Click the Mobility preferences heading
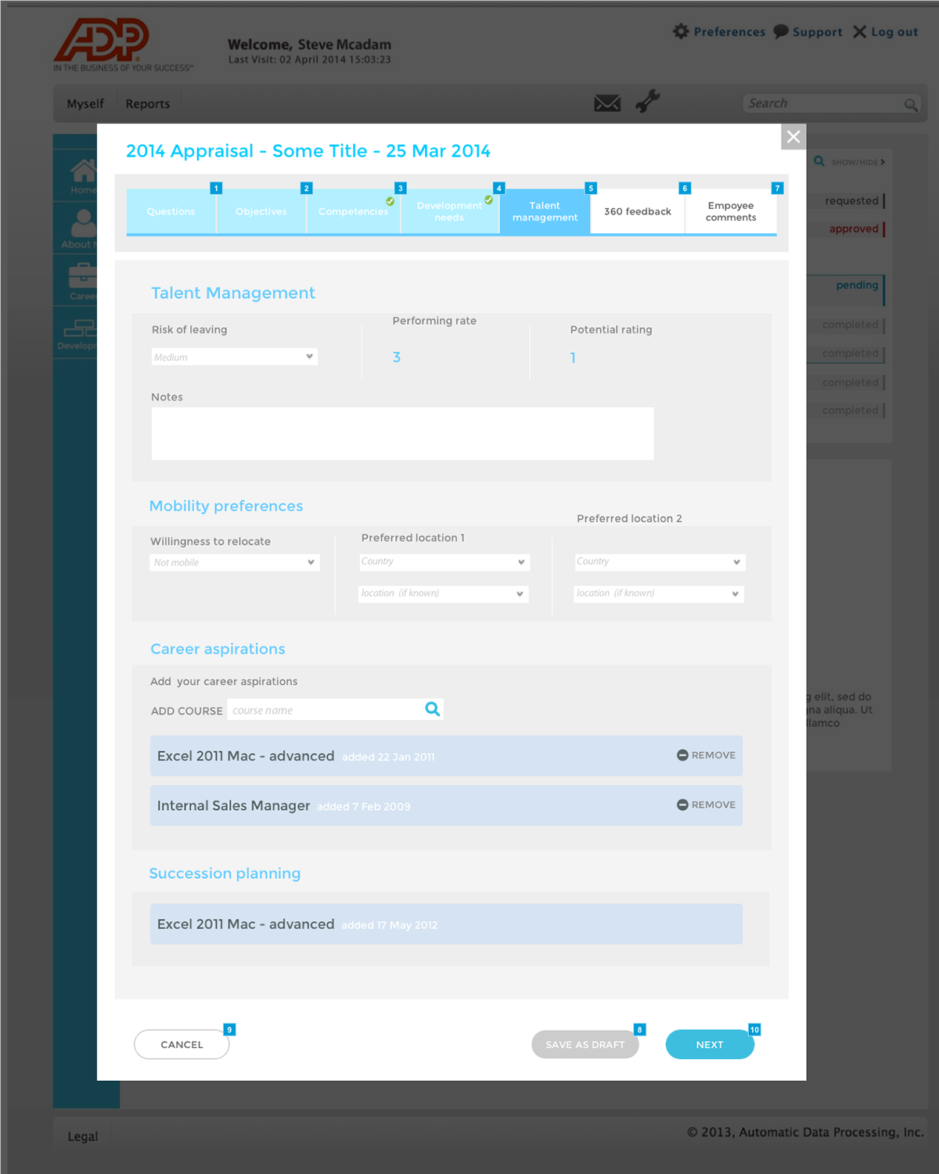This screenshot has width=939, height=1174. 226,506
